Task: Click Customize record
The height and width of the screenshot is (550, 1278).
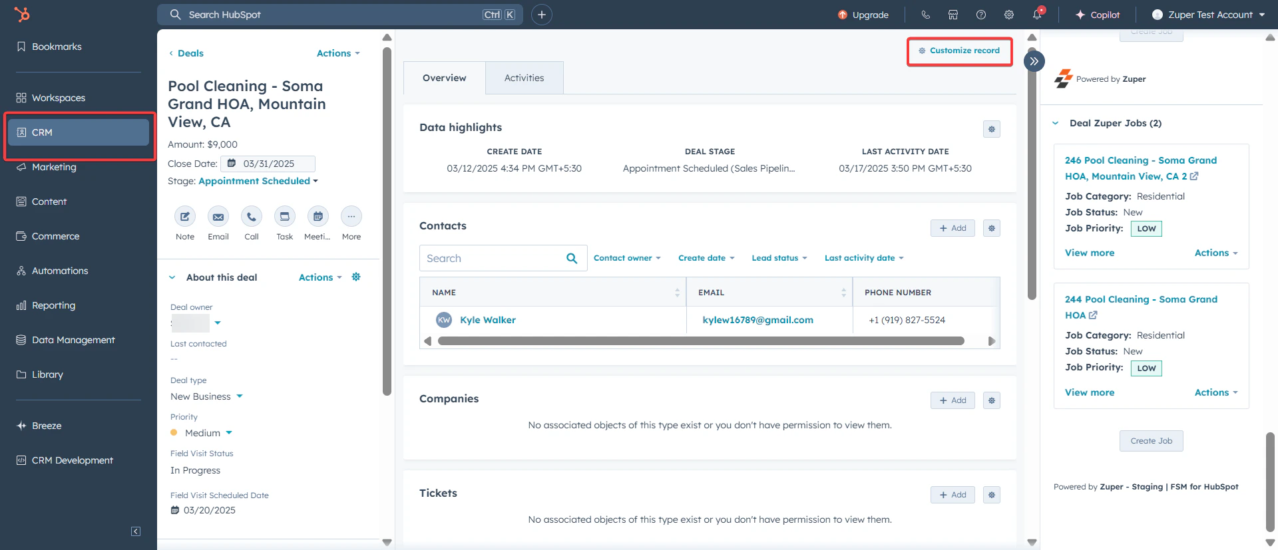Action: [x=959, y=51]
